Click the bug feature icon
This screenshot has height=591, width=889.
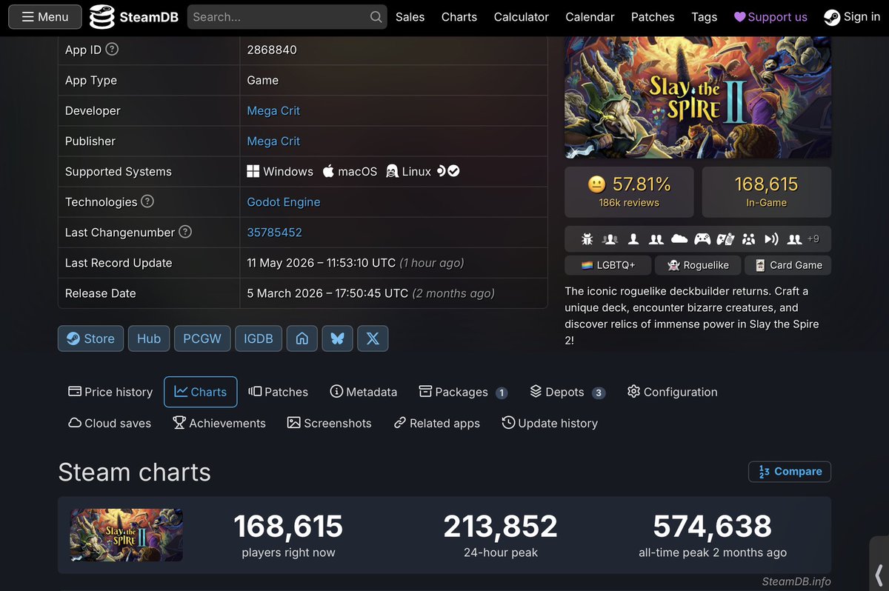587,239
